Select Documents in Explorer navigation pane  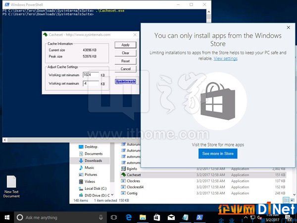pyautogui.click(x=94, y=154)
